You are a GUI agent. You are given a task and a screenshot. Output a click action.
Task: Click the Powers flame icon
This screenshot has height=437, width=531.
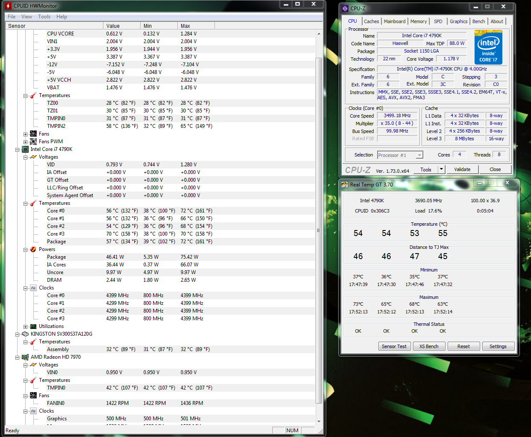[33, 249]
